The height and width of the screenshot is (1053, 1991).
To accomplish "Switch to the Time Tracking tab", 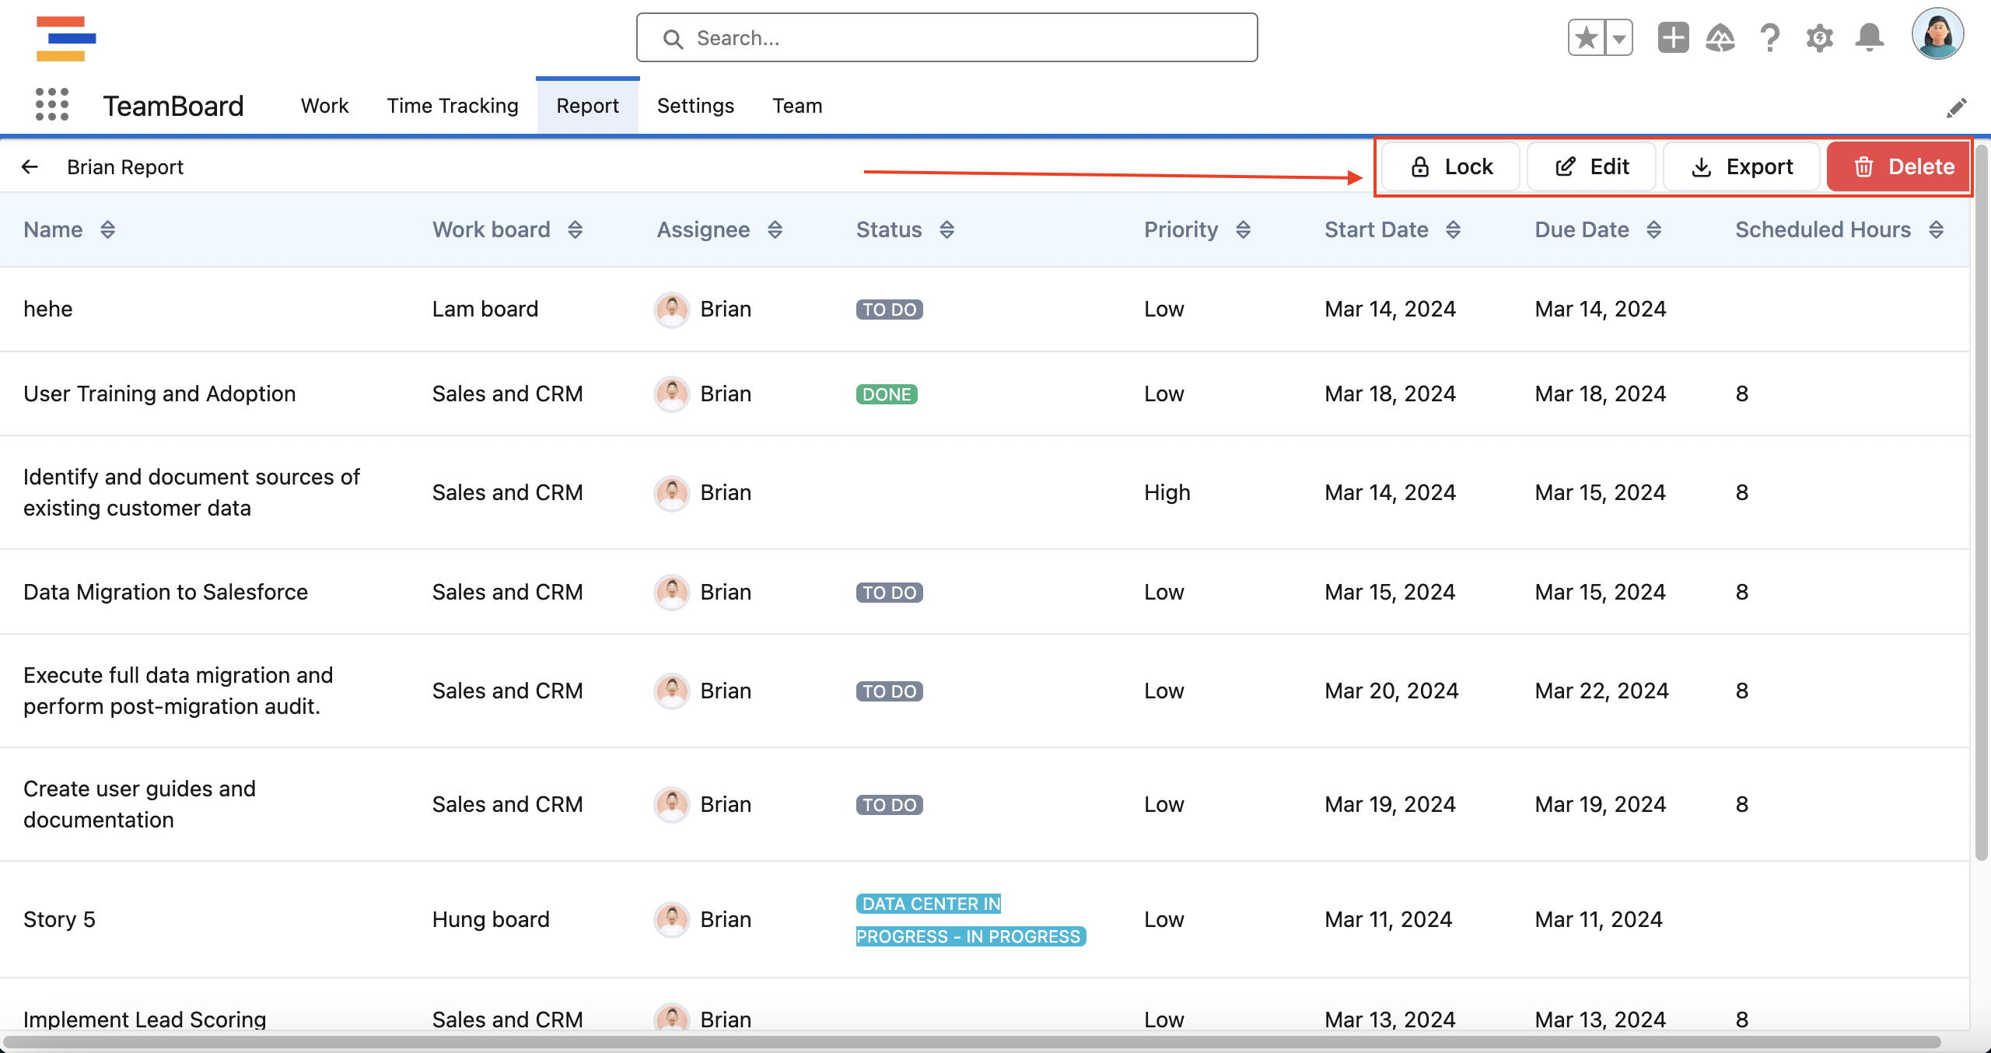I will [x=453, y=106].
